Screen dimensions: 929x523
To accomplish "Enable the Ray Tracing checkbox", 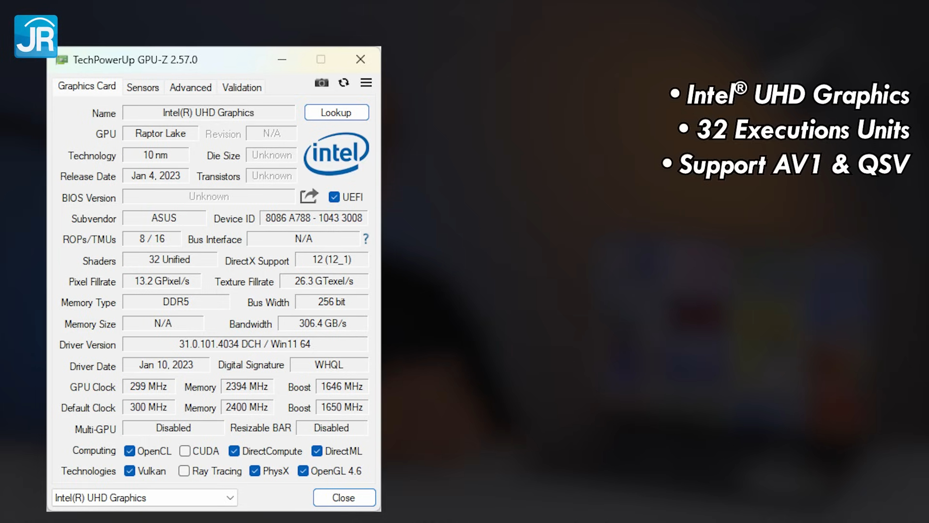I will [x=184, y=471].
